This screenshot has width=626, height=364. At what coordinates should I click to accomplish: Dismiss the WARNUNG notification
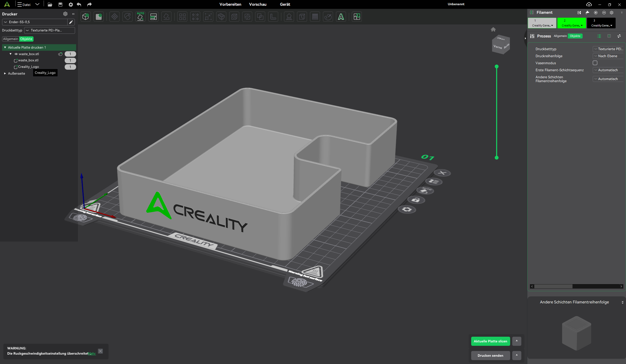(101, 351)
